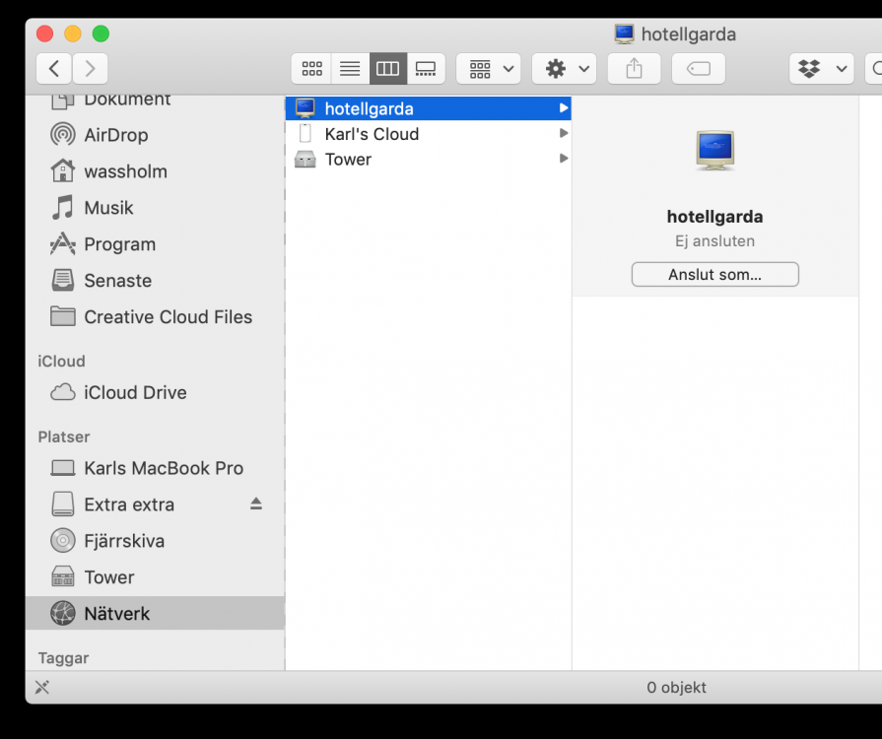Click the Share toolbar button

click(634, 69)
